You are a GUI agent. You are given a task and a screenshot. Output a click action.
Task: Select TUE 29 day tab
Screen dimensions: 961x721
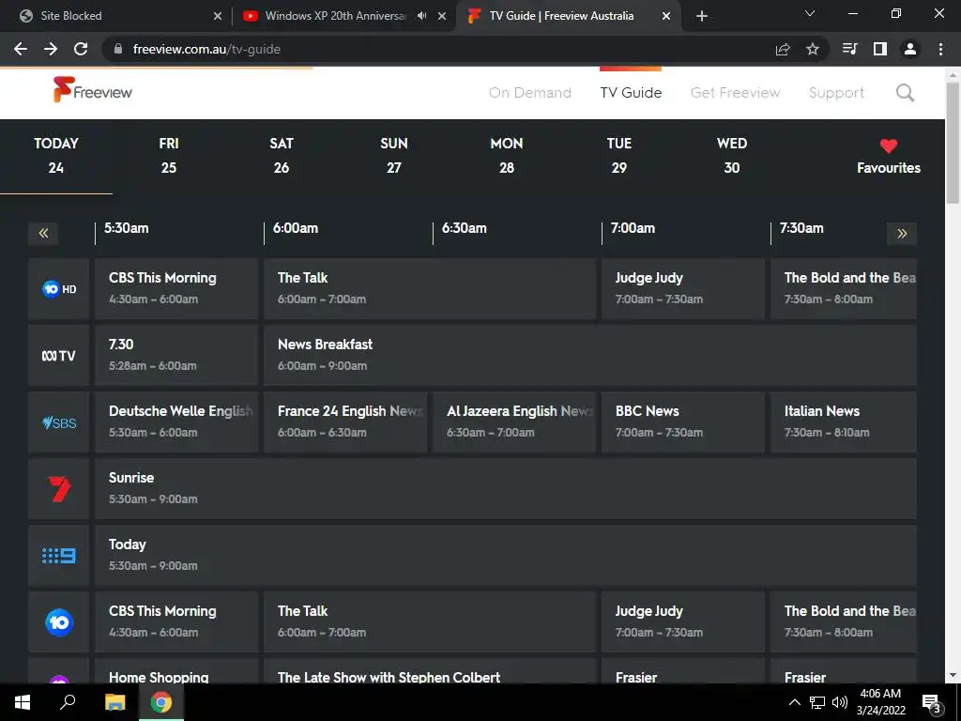(619, 155)
